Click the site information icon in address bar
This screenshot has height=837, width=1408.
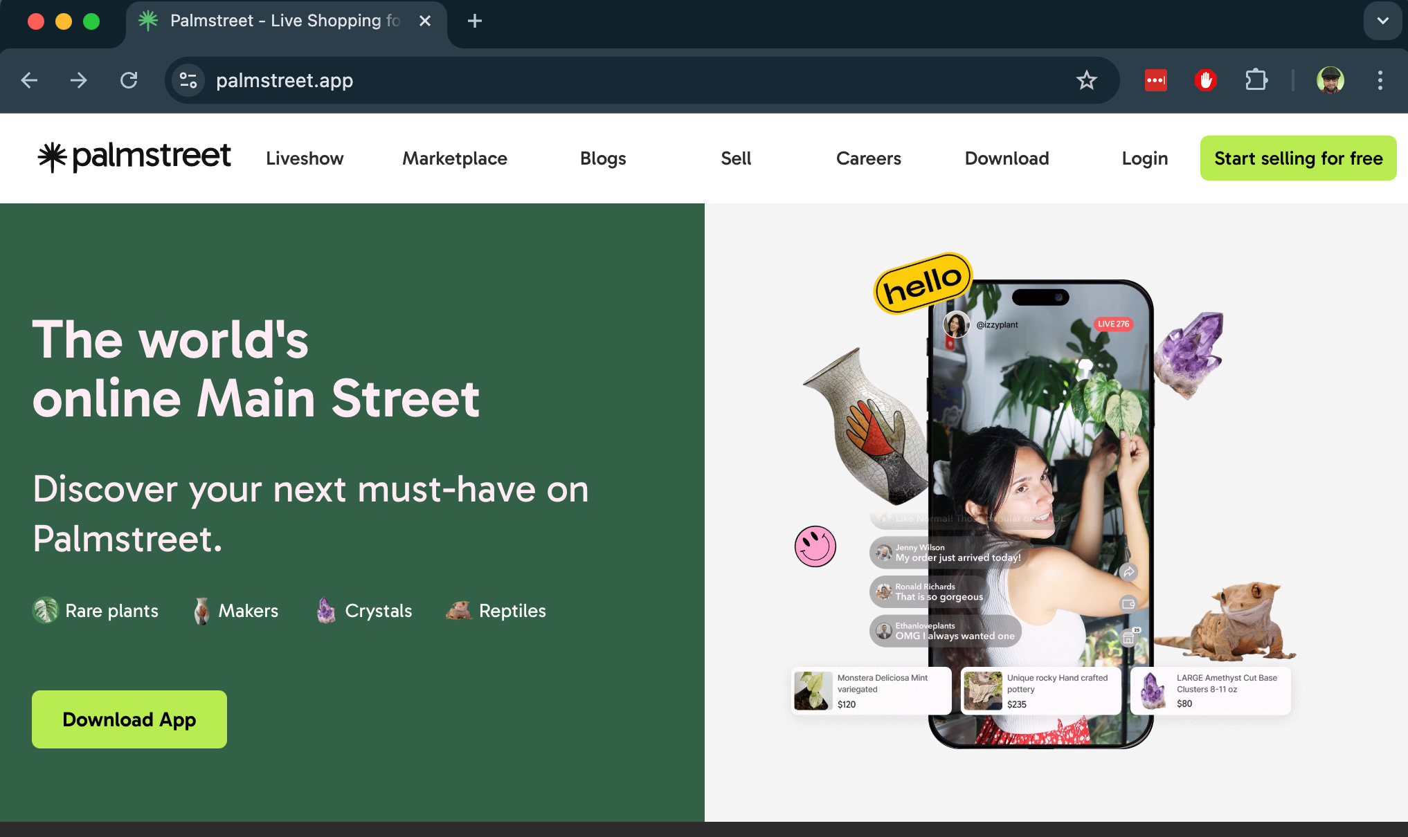[x=188, y=80]
